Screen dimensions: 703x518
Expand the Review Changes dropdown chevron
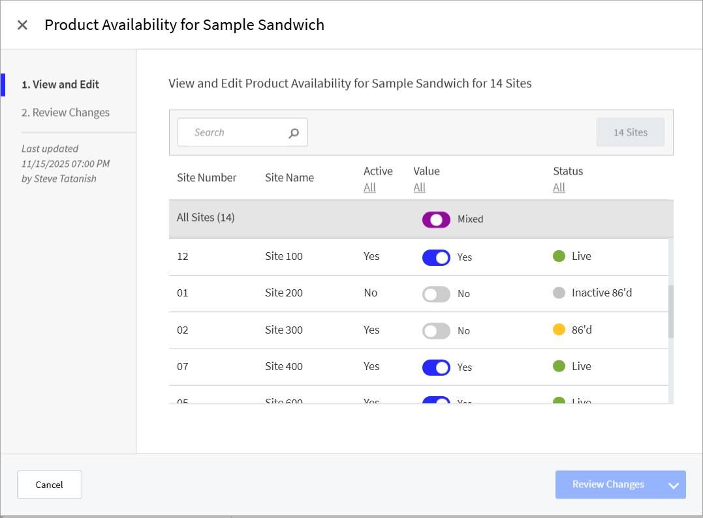(672, 484)
